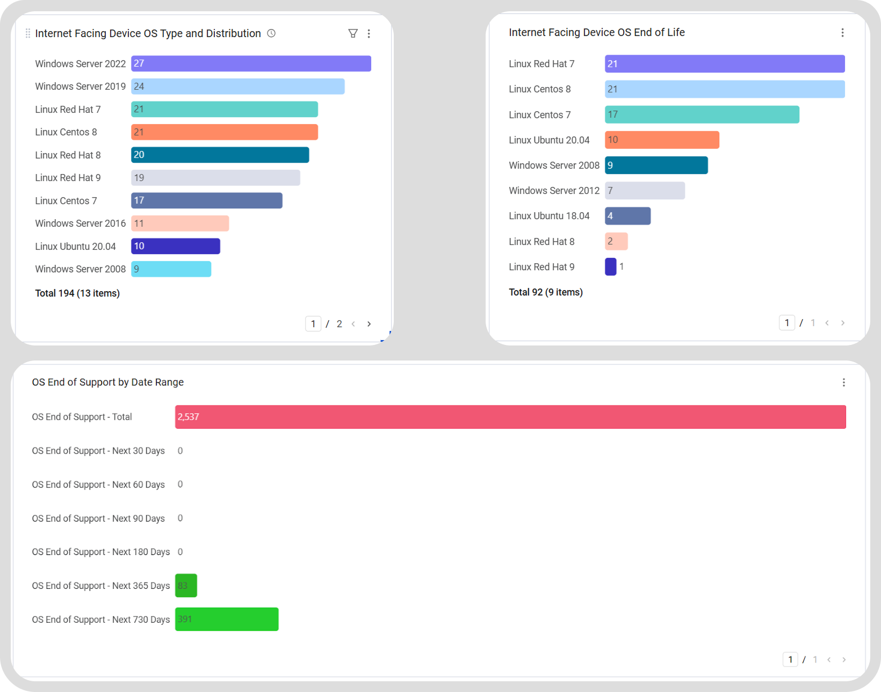Click next page arrow in End of Support by Date Range widget
The width and height of the screenshot is (881, 692).
844,660
